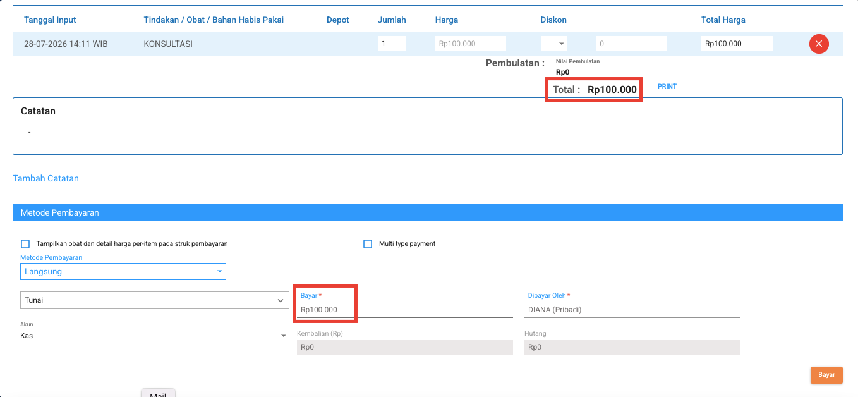
Task: Click the Catatan notes box
Action: [x=428, y=126]
